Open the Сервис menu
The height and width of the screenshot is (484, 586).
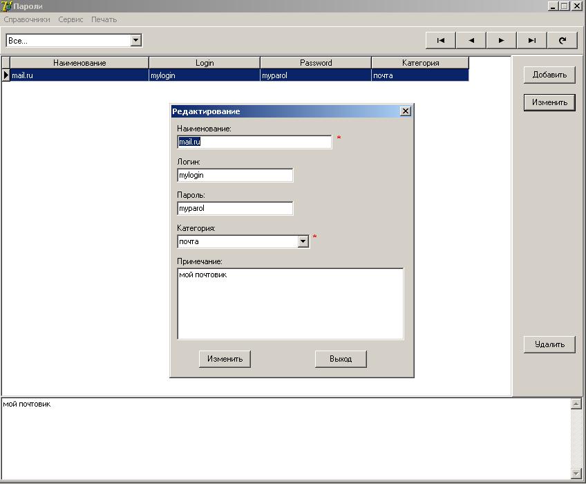71,19
